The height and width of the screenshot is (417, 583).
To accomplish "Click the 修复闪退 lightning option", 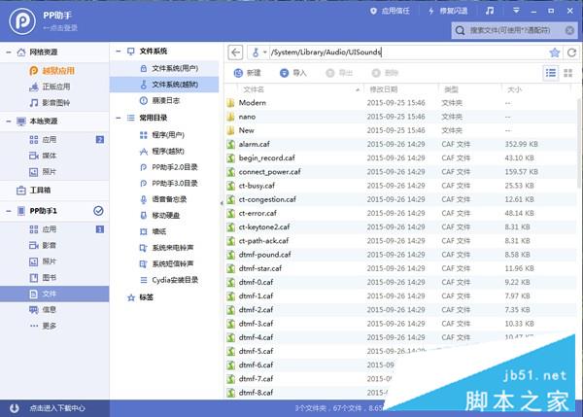I will [448, 11].
